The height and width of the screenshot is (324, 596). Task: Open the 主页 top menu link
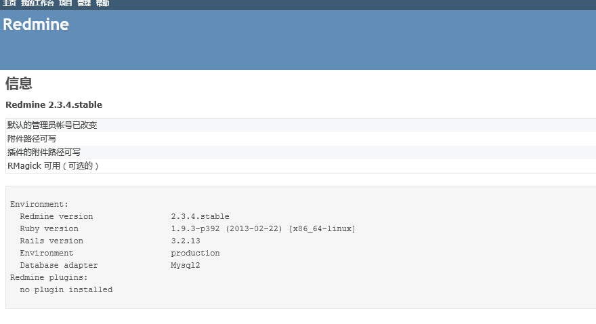[x=9, y=3]
